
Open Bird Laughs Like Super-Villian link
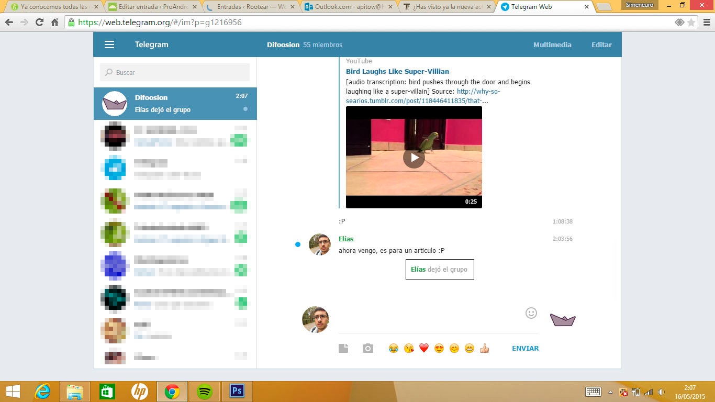[397, 71]
